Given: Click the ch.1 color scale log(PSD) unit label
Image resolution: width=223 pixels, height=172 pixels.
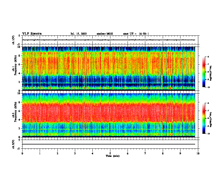Looking at the screenshot, I should click(211, 73).
